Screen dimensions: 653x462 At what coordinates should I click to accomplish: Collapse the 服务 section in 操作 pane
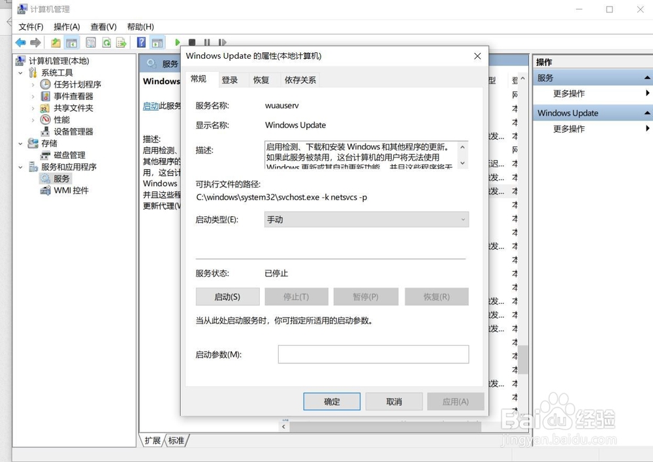click(x=646, y=78)
